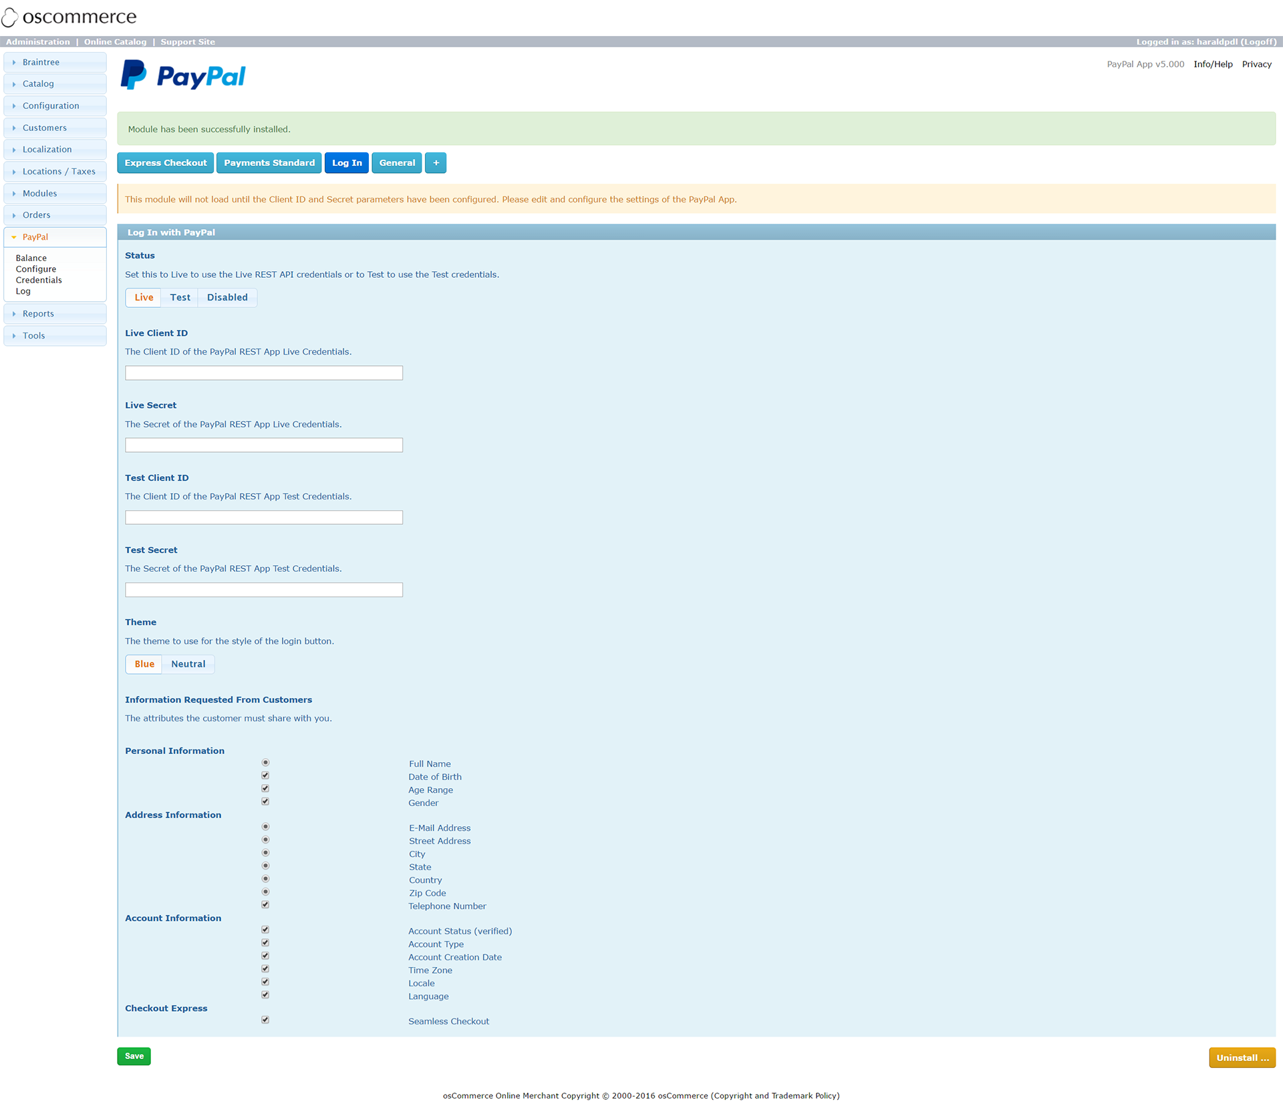Image resolution: width=1283 pixels, height=1110 pixels.
Task: Open Administration in top menu
Action: click(x=38, y=42)
